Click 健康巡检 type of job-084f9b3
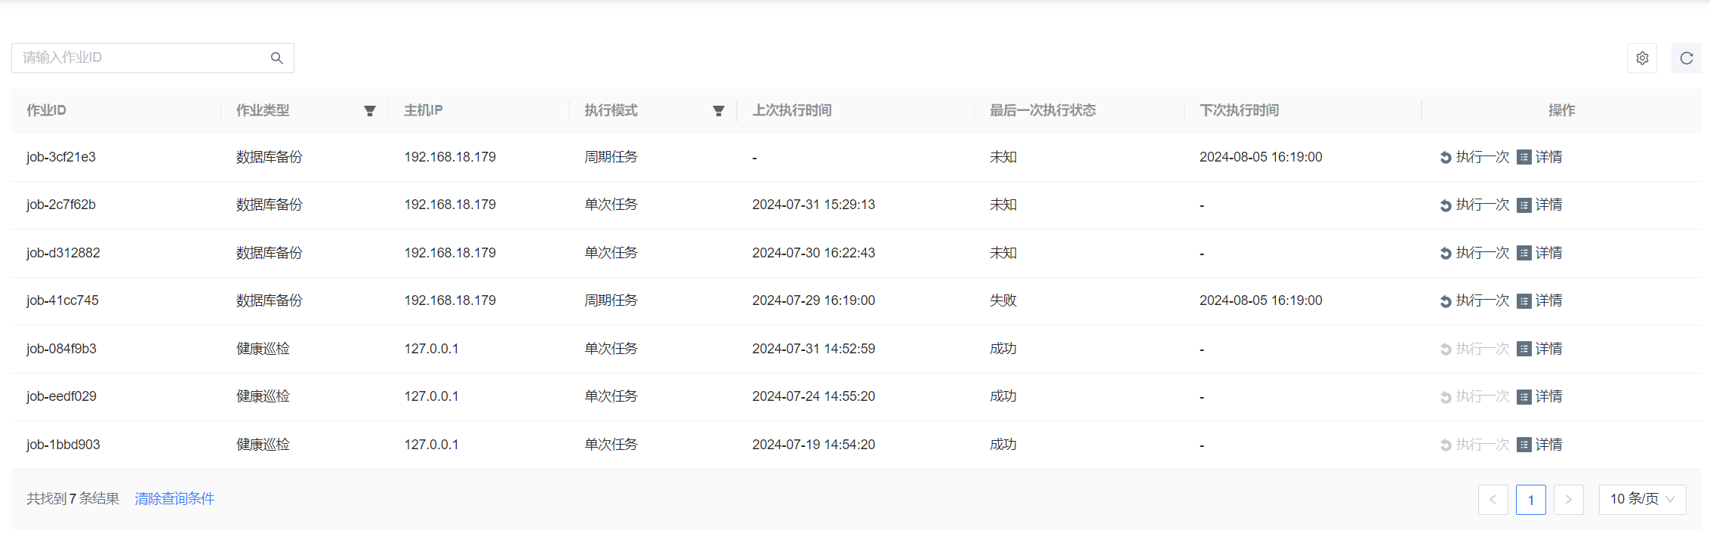This screenshot has height=536, width=1710. click(x=263, y=349)
